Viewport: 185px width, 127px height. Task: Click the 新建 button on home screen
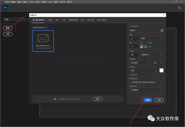coord(8,28)
